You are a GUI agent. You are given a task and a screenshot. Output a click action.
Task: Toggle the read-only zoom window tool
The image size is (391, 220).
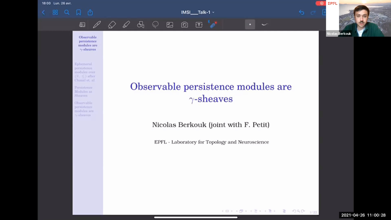(x=82, y=24)
